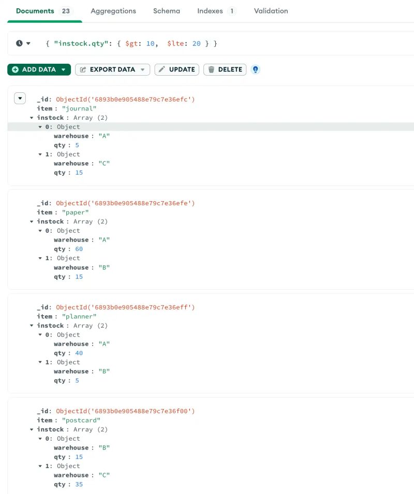
Task: Click the lightbulb AI assistance icon
Action: click(256, 69)
